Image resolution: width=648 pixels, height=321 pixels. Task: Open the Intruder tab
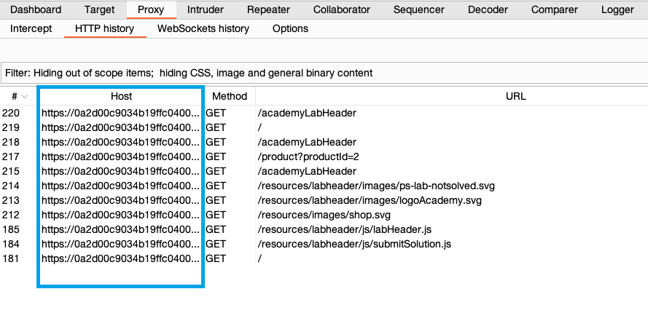pos(206,10)
